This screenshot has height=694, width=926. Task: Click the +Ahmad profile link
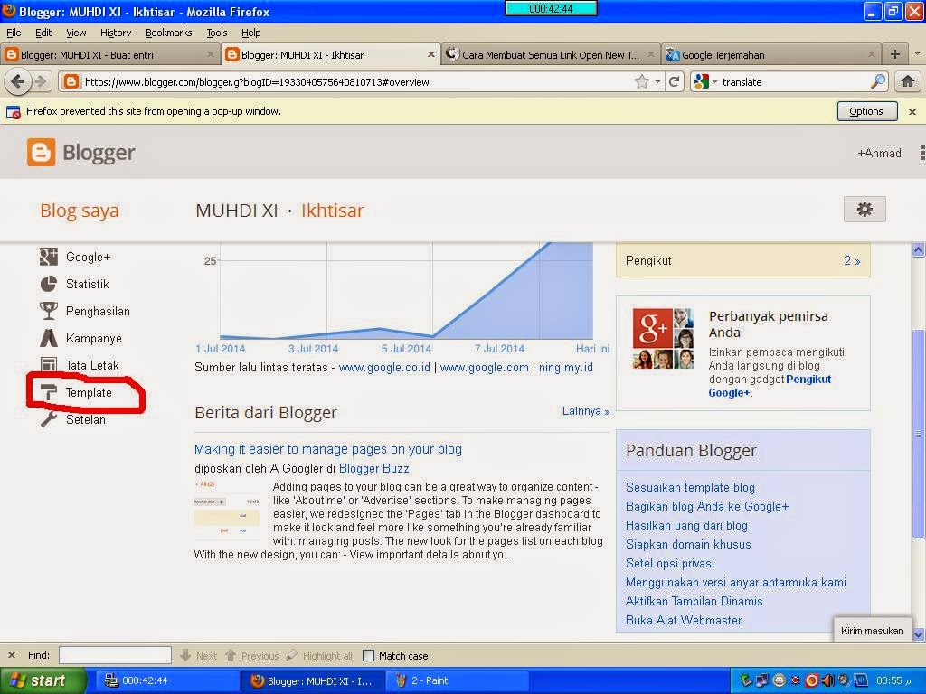(879, 153)
